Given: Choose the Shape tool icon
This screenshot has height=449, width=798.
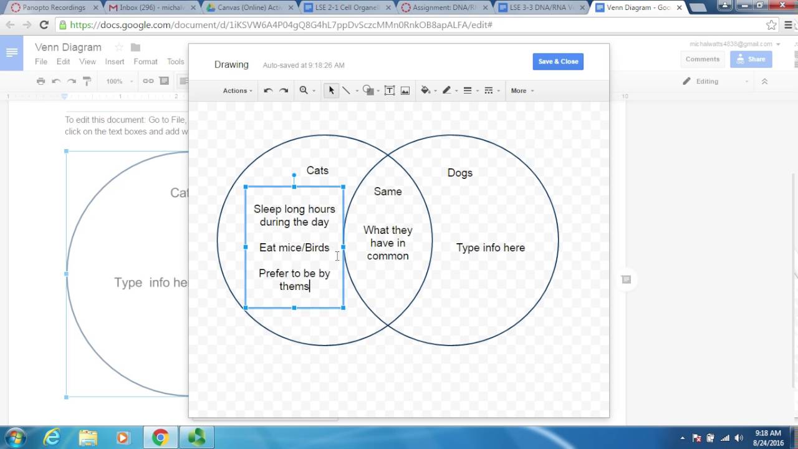Looking at the screenshot, I should [367, 90].
